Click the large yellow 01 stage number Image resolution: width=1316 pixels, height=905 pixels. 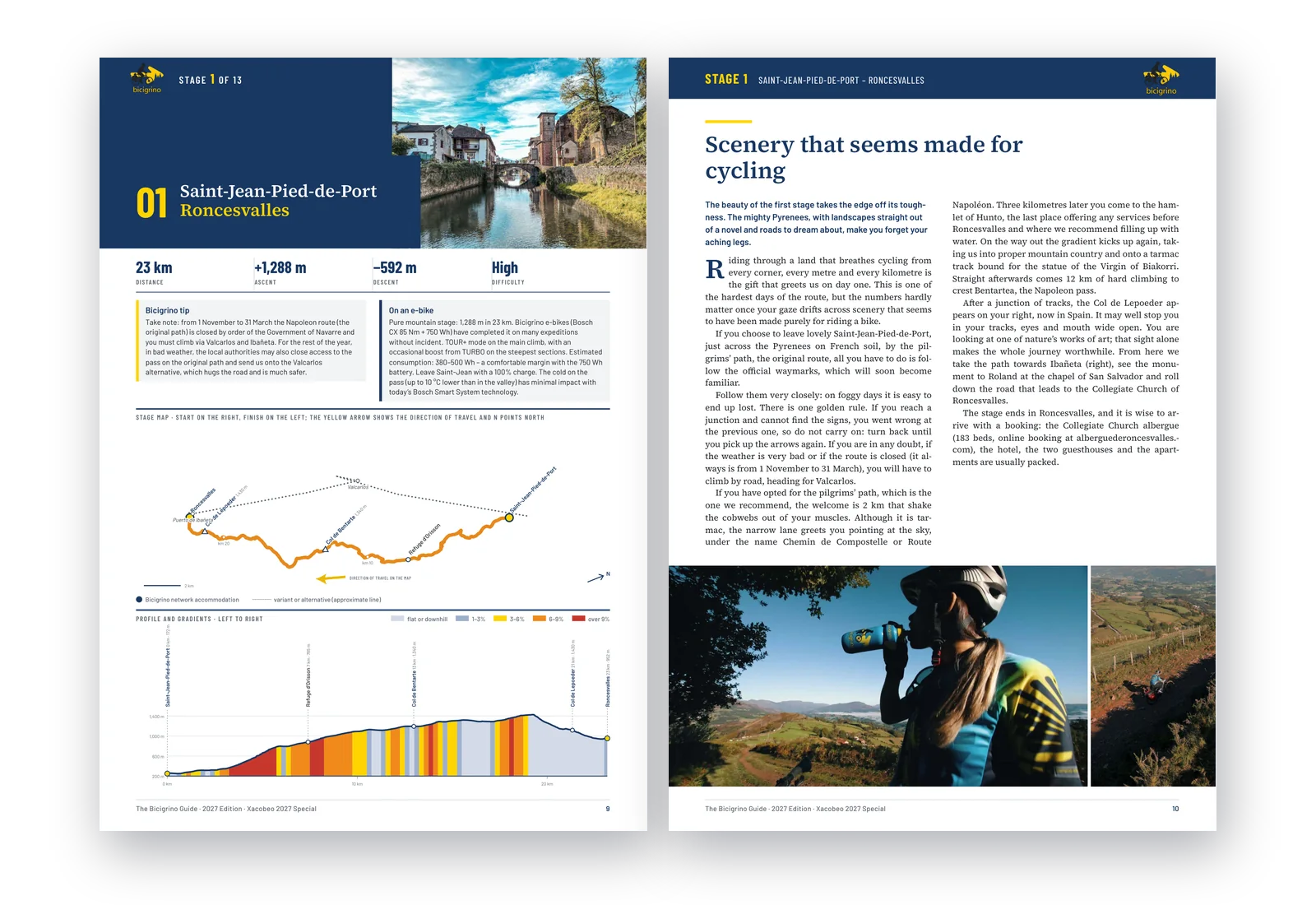pyautogui.click(x=152, y=202)
